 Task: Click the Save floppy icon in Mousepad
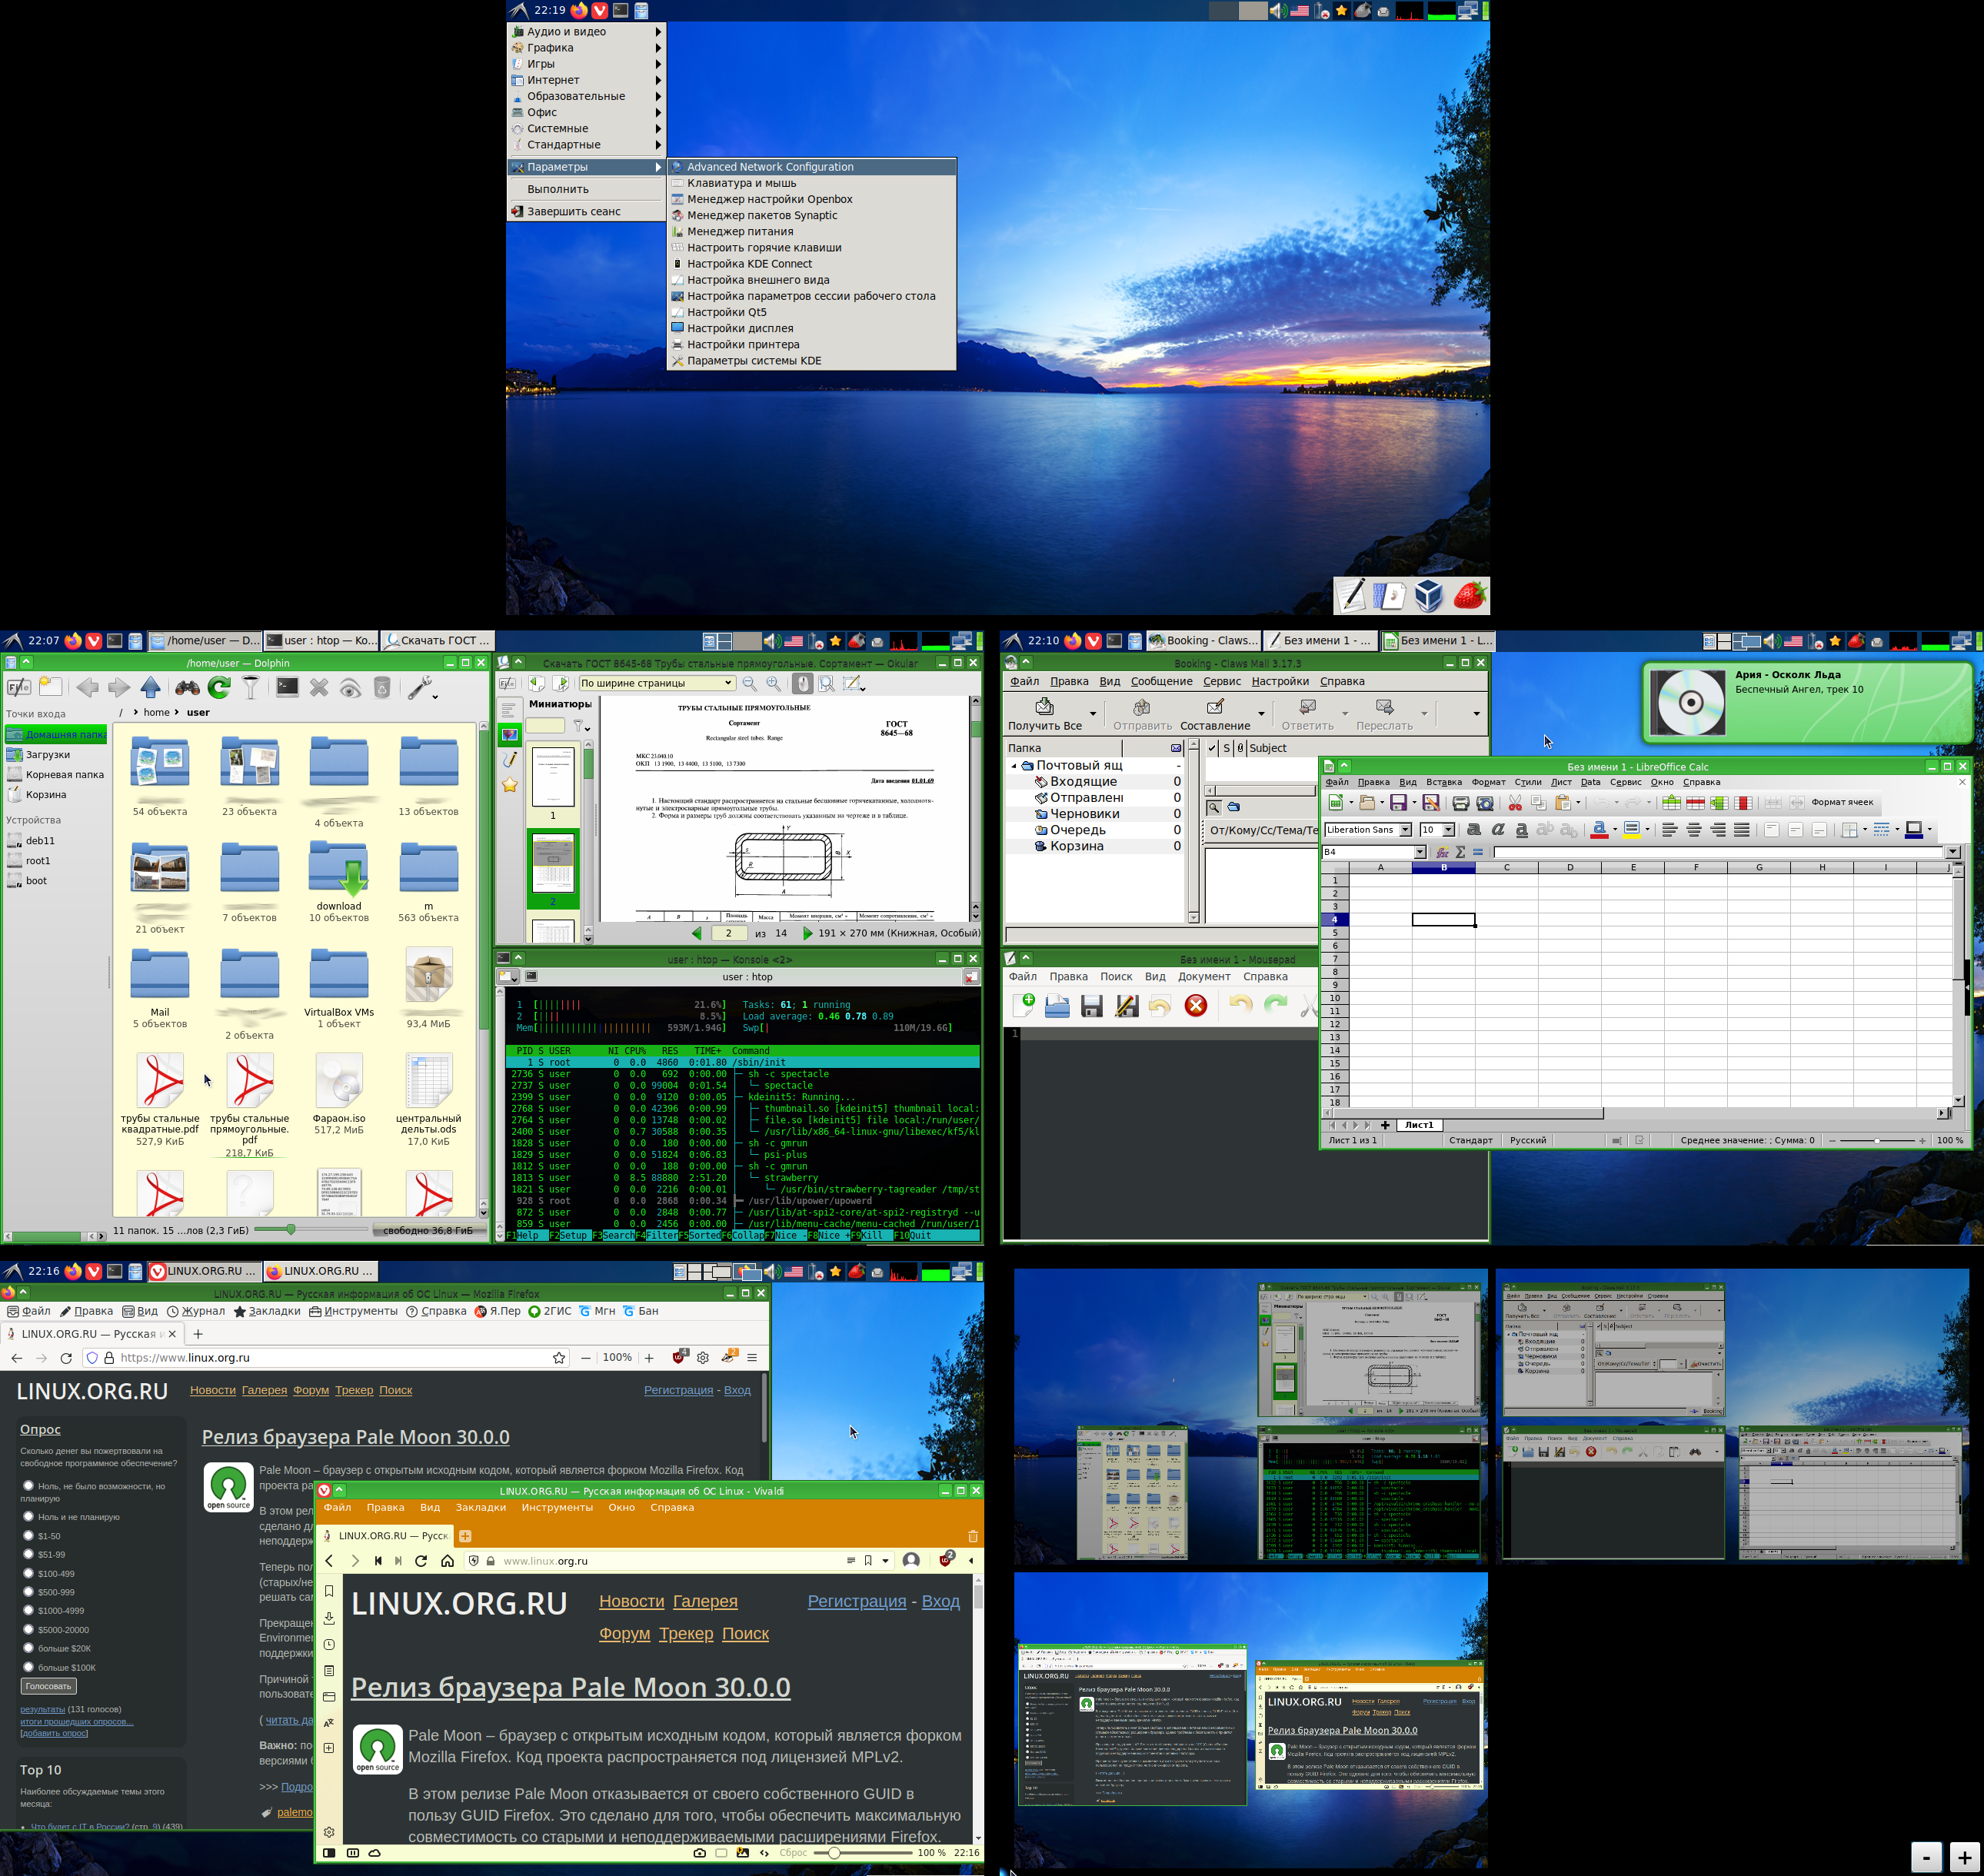(1091, 1006)
